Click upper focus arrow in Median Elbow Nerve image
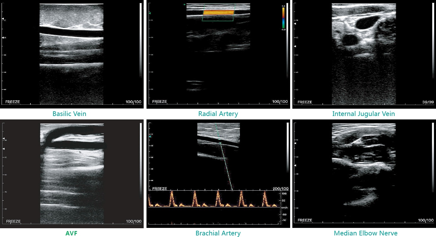Screen dimensions: 436x237 click(x=295, y=143)
